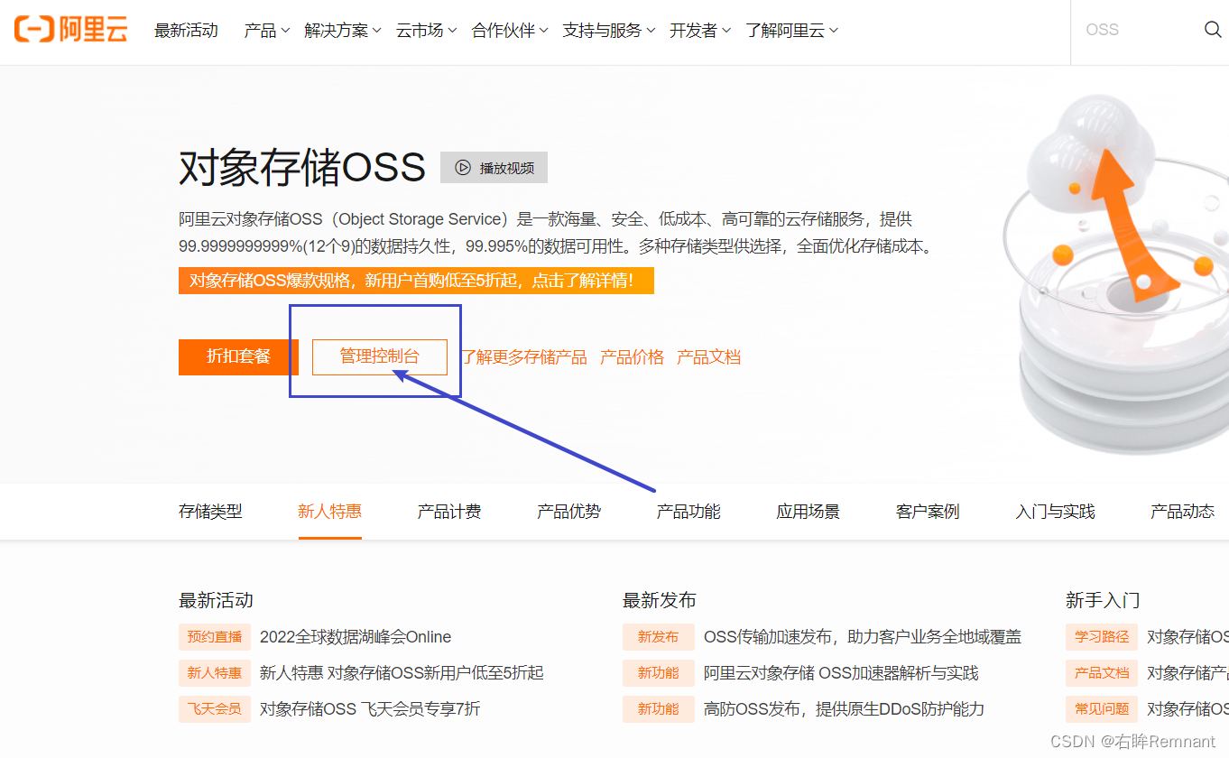Image resolution: width=1229 pixels, height=758 pixels.
Task: Open the 产品文档 link
Action: pos(708,357)
